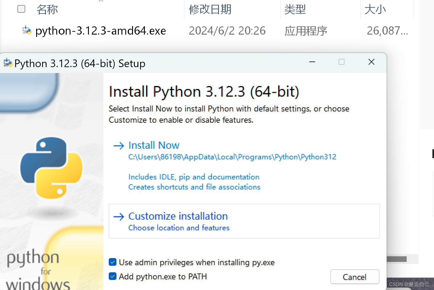Tick the select-all checkbox in the file list header

(x=21, y=9)
